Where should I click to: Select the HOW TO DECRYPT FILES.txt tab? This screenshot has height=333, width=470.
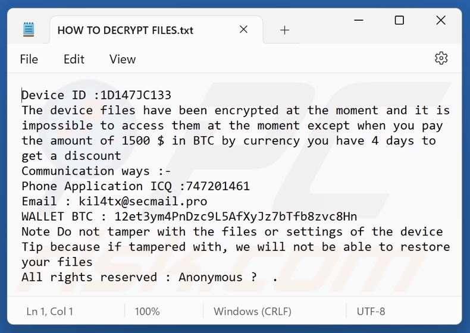pyautogui.click(x=125, y=30)
